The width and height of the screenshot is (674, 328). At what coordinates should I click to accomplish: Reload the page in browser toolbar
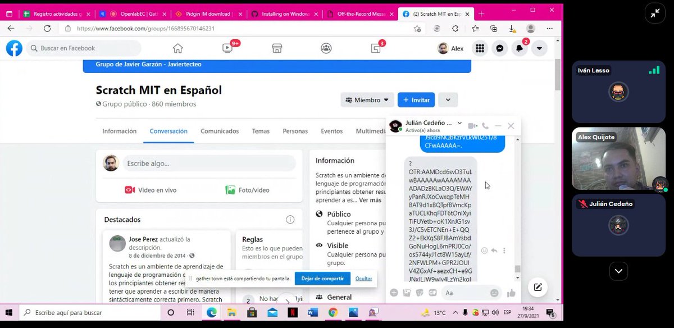click(x=47, y=28)
